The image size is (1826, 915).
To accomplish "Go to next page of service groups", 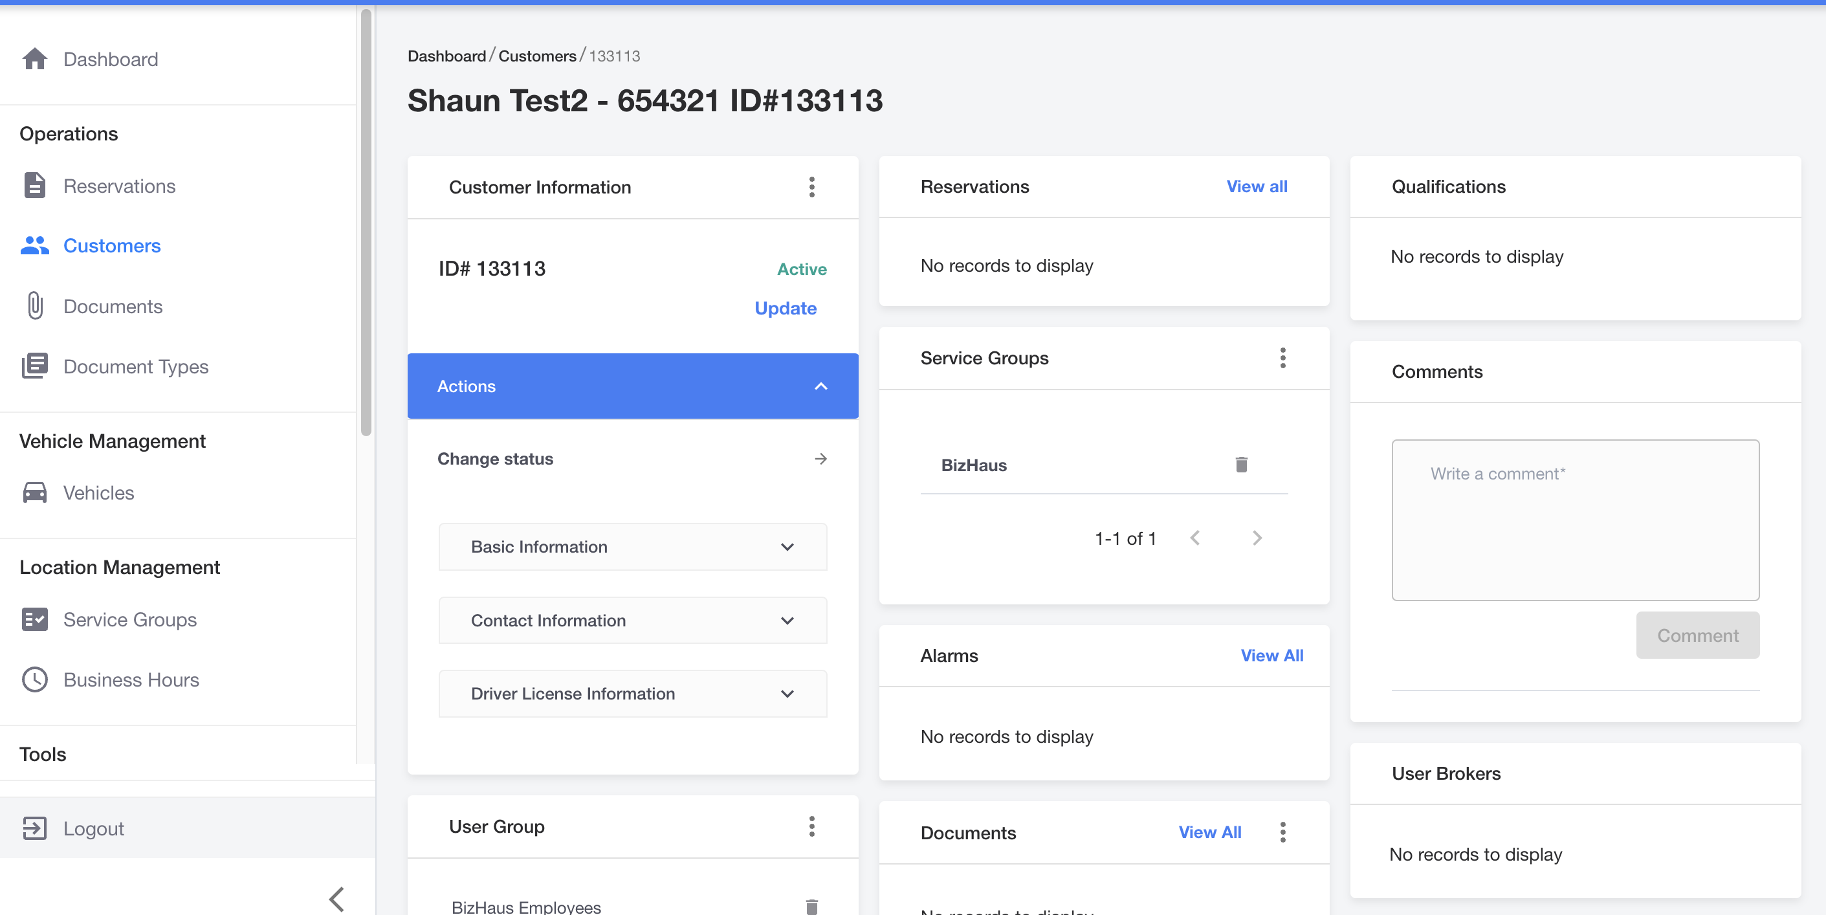I will (1257, 538).
